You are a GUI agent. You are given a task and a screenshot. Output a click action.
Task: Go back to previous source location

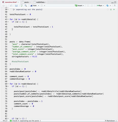pyautogui.click(x=3, y=6)
